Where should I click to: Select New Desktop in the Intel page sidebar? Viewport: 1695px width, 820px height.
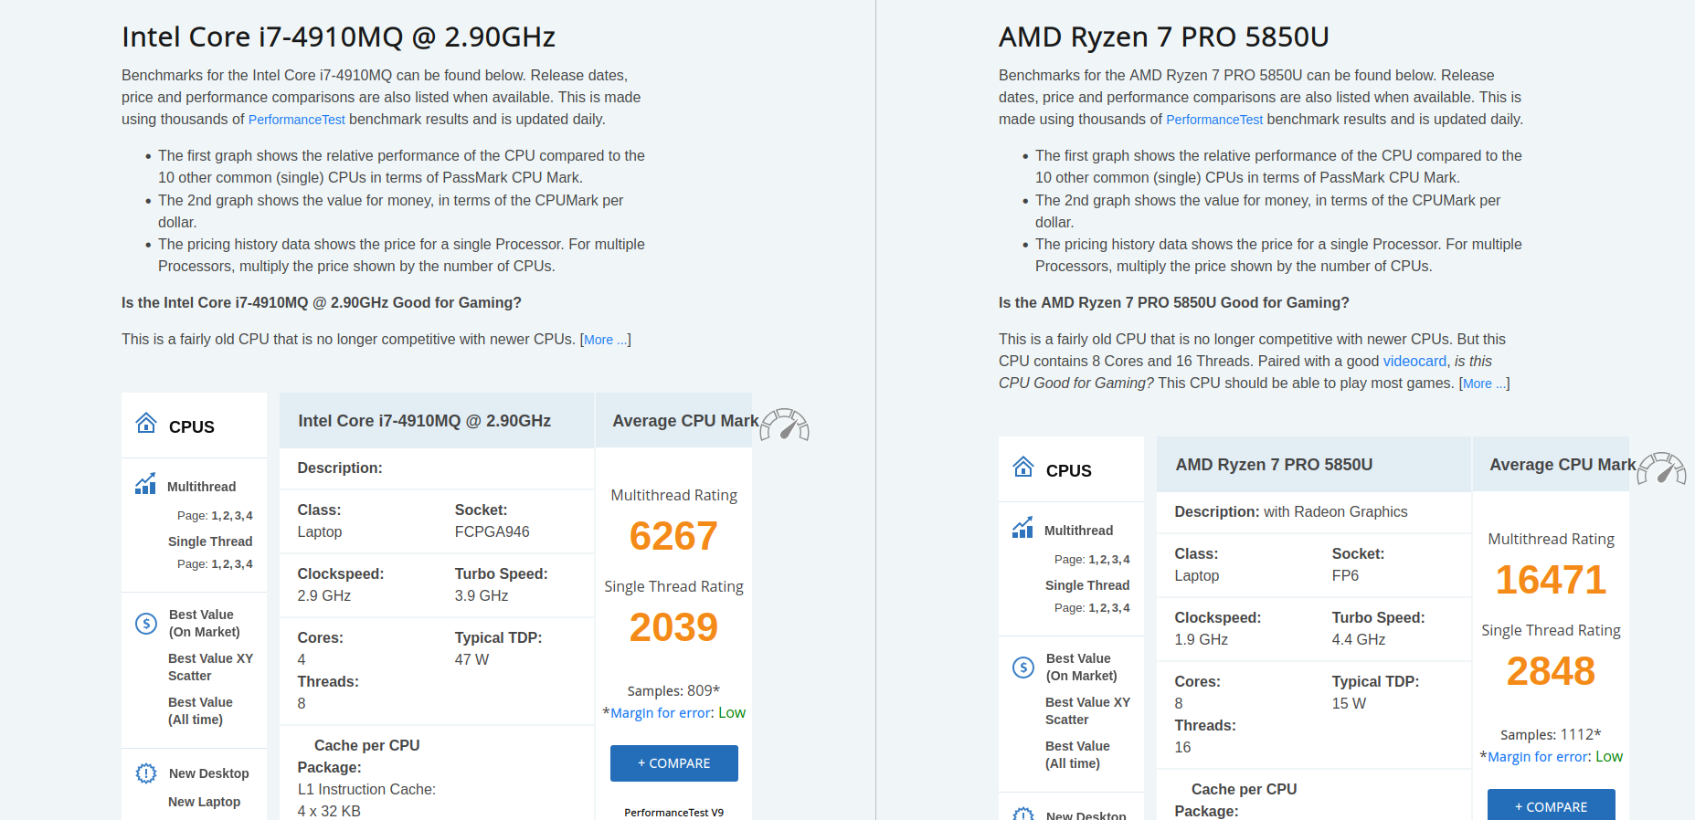click(x=208, y=773)
